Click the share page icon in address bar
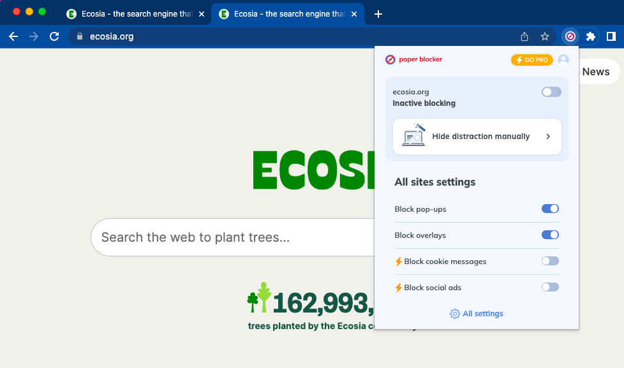624x368 pixels. click(524, 36)
